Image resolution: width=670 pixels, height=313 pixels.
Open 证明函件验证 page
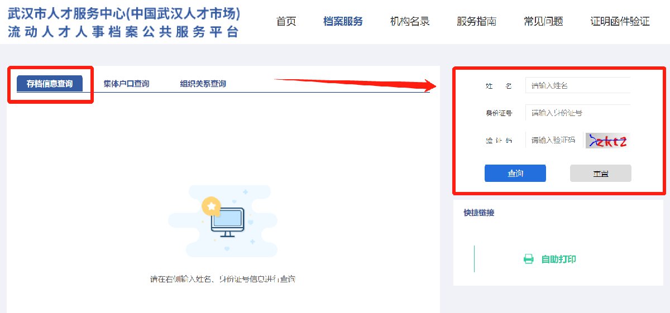[620, 22]
